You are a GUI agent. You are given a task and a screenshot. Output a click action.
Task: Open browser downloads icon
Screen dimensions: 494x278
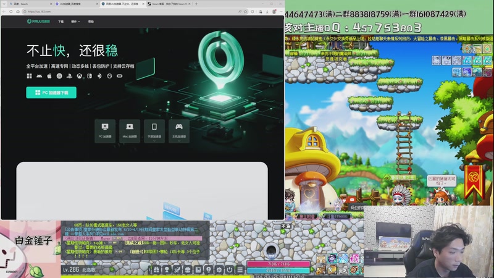point(267,11)
